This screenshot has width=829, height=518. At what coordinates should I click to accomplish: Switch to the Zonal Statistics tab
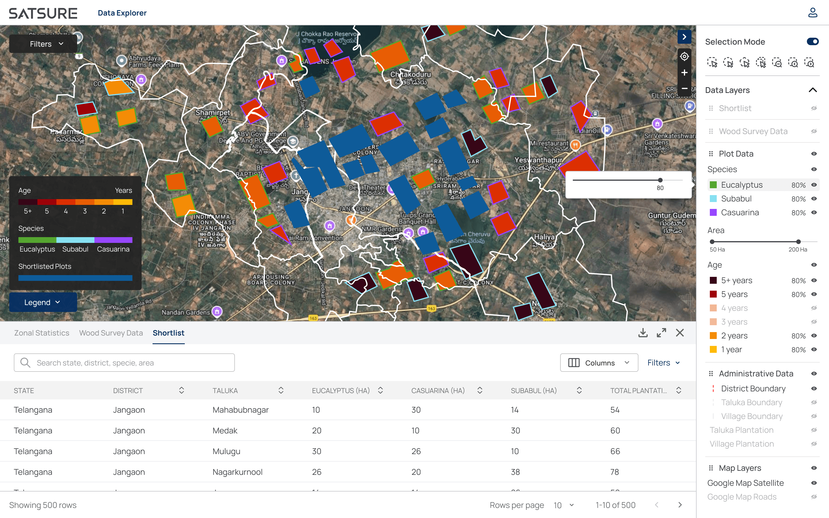coord(41,333)
